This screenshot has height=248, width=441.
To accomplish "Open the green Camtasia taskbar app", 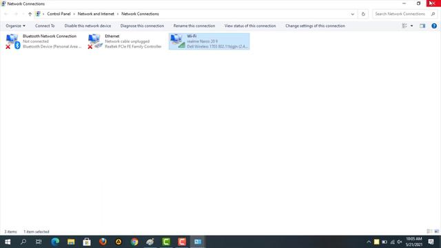I will point(166,242).
